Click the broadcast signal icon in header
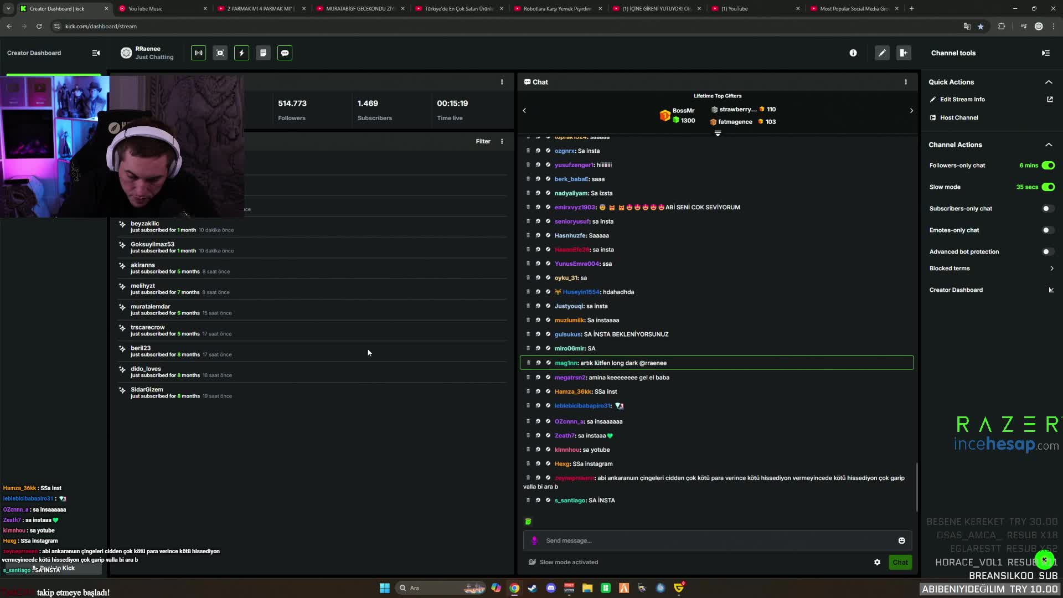1063x598 pixels. [198, 53]
